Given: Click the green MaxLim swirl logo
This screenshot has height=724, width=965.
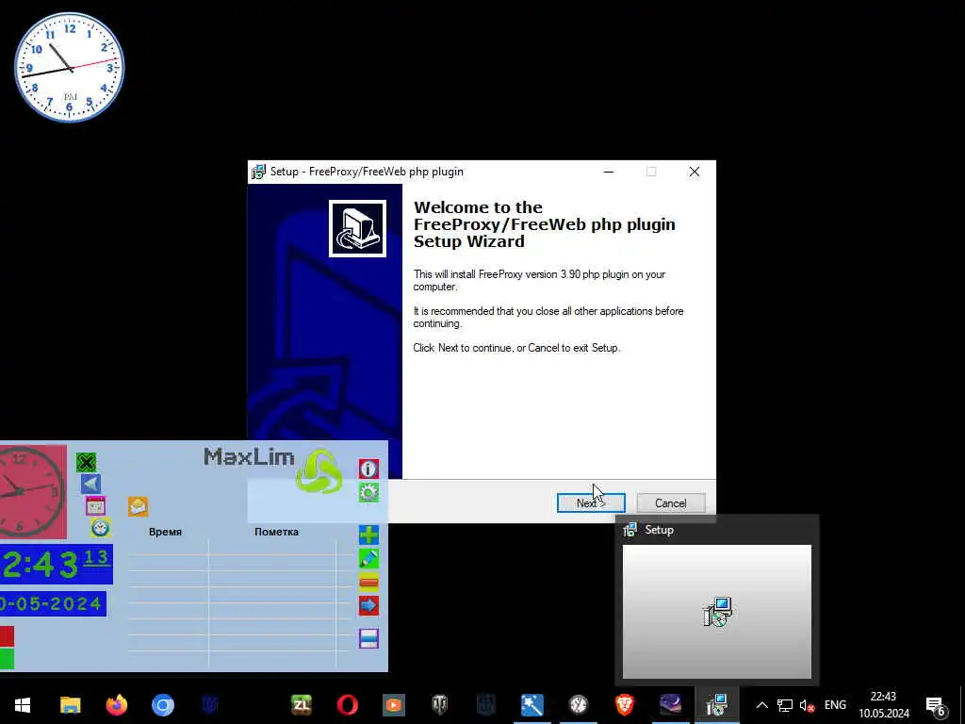Looking at the screenshot, I should click(319, 471).
